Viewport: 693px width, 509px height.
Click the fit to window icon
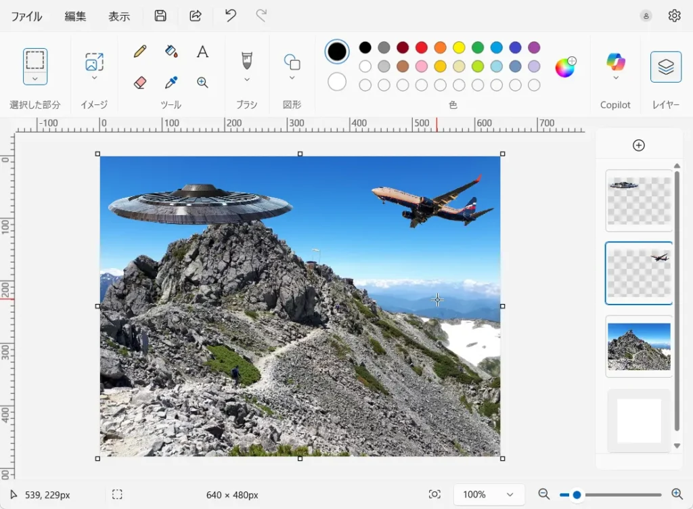point(434,494)
